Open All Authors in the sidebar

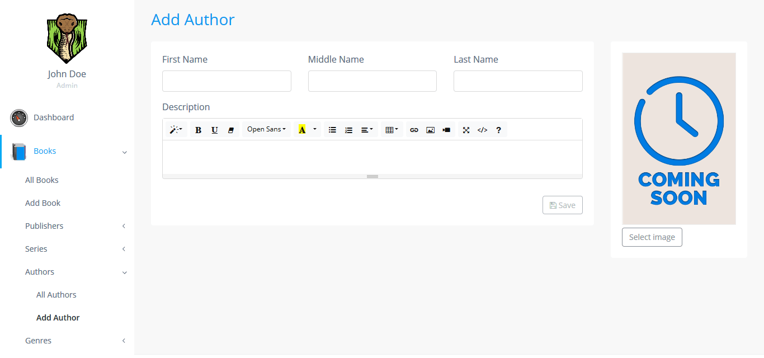click(56, 295)
